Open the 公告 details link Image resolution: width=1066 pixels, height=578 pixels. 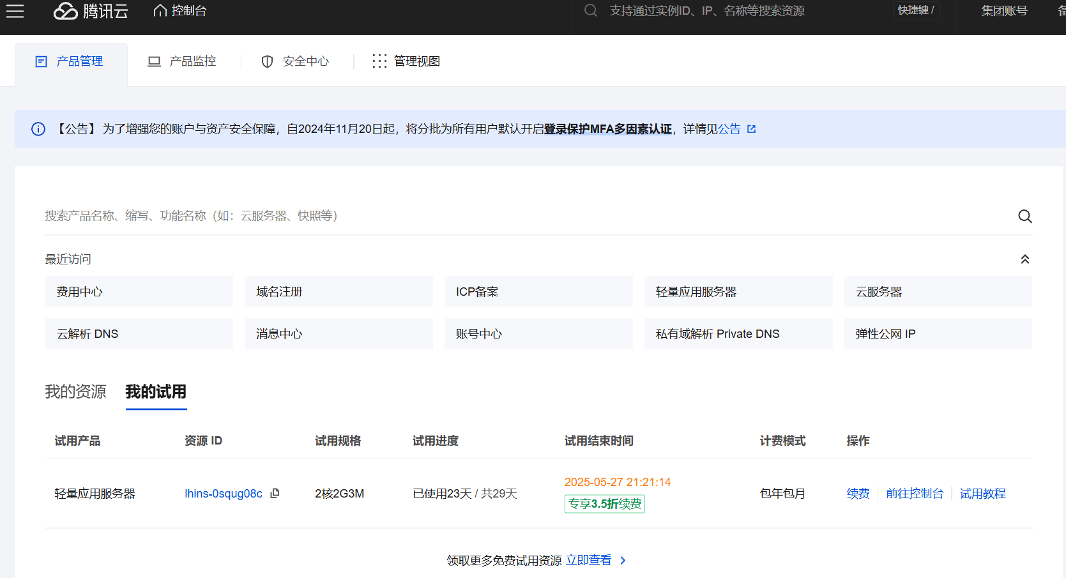click(729, 129)
